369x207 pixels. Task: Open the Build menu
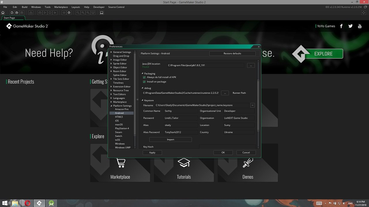pyautogui.click(x=25, y=7)
